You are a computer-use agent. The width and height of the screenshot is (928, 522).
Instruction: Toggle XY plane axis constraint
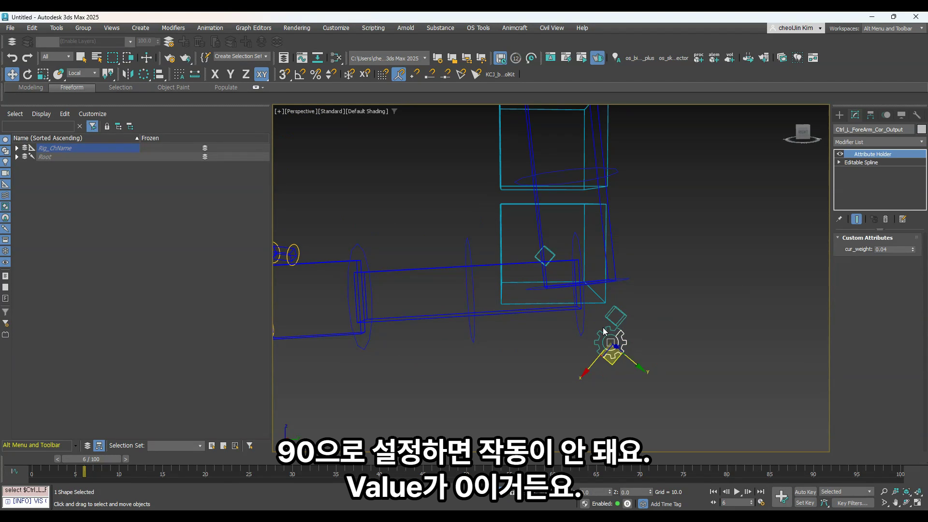pos(261,74)
